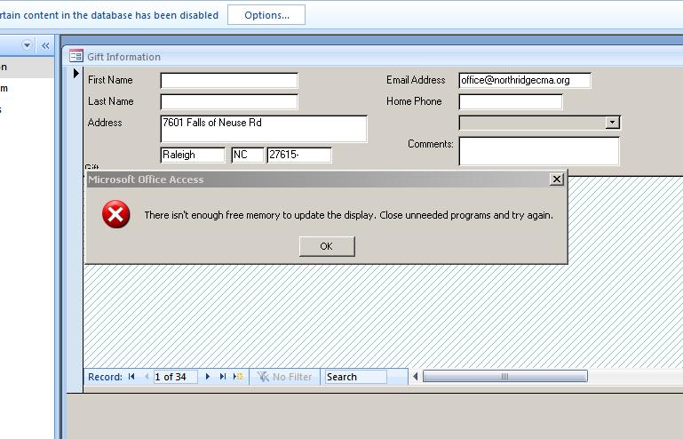Click the record Search box
This screenshot has height=439, width=683.
click(355, 377)
